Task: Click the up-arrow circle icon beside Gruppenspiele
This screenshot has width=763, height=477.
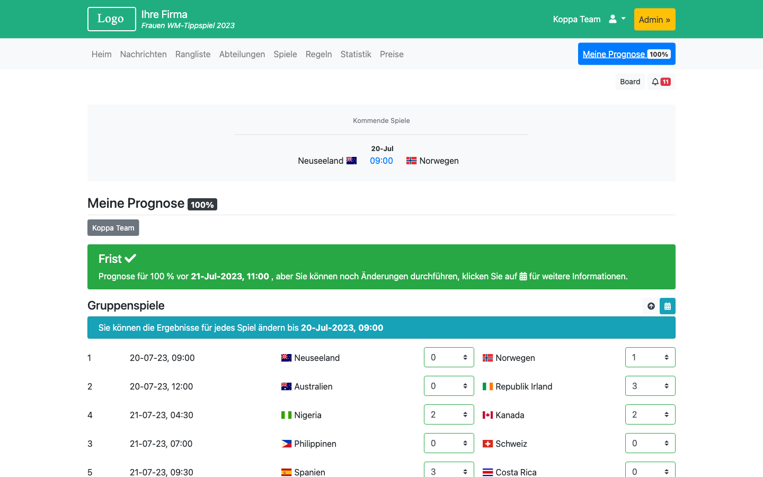Action: click(x=651, y=306)
